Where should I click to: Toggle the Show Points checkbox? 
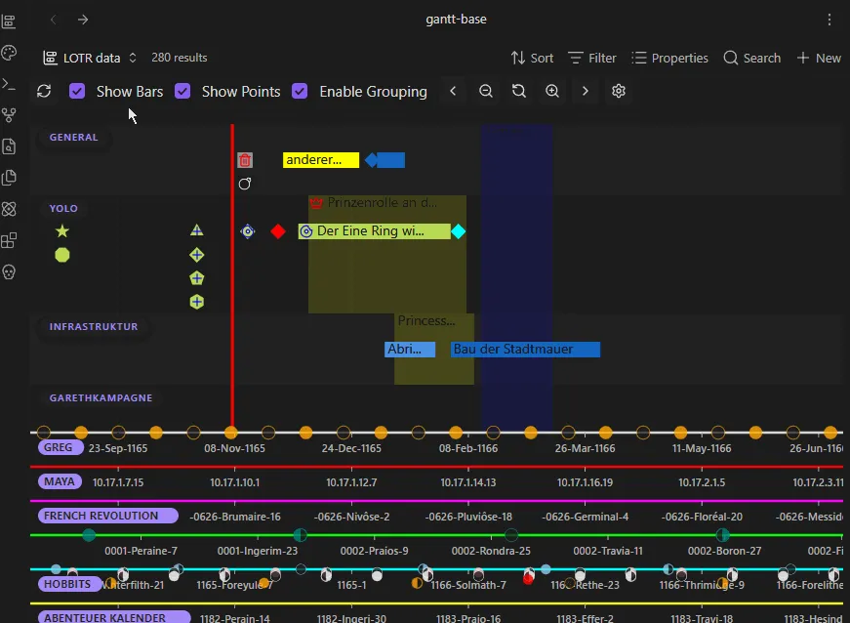coord(182,91)
